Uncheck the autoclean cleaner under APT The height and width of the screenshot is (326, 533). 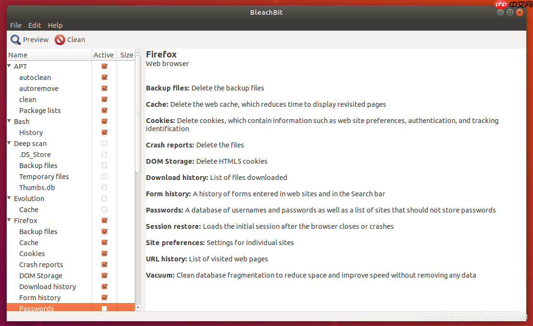point(104,77)
